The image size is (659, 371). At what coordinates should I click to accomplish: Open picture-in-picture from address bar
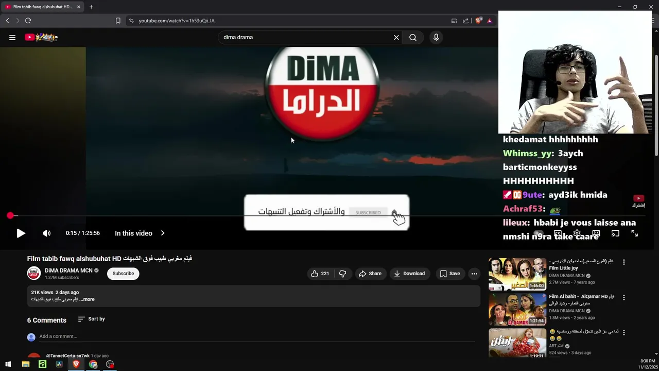click(454, 21)
